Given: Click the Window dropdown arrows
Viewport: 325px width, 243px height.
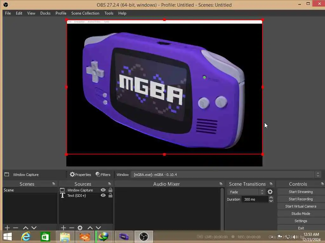Looking at the screenshot, I should [x=318, y=175].
